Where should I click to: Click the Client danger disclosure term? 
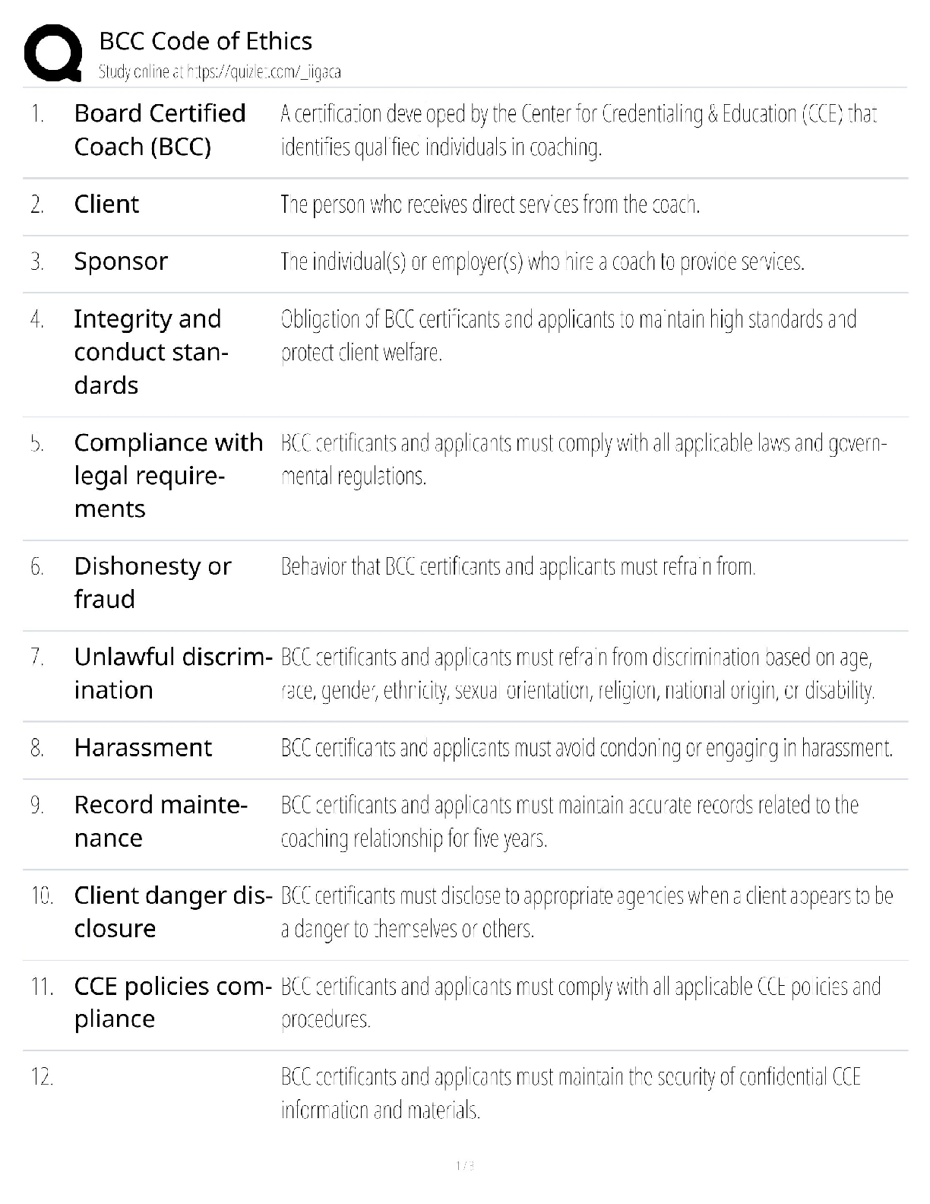click(172, 912)
